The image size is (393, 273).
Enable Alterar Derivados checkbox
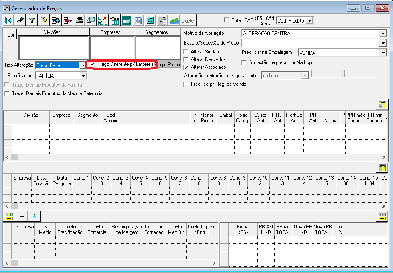click(186, 59)
